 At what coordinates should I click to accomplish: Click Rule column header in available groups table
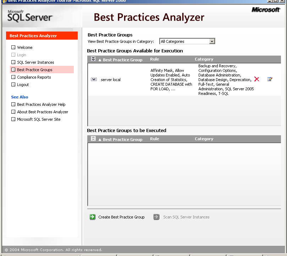pyautogui.click(x=154, y=59)
